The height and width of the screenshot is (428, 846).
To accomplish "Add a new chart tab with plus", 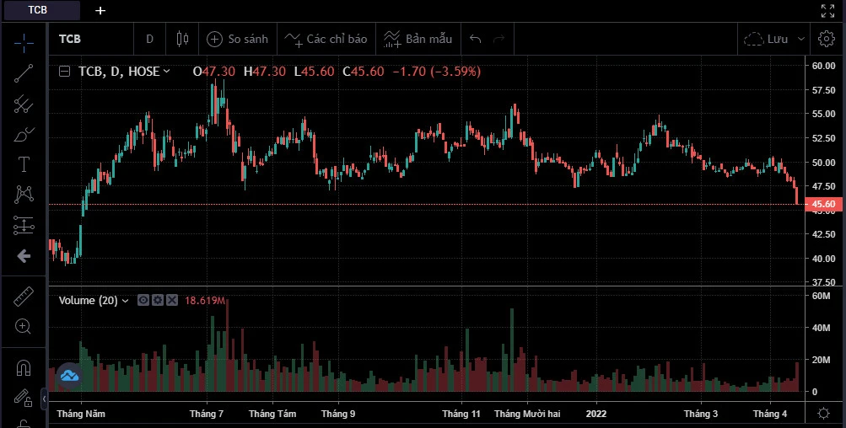I will pos(100,10).
